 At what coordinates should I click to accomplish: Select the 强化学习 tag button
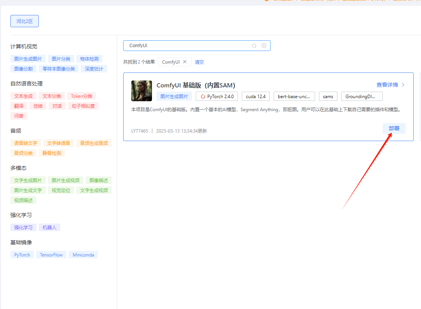pyautogui.click(x=23, y=227)
